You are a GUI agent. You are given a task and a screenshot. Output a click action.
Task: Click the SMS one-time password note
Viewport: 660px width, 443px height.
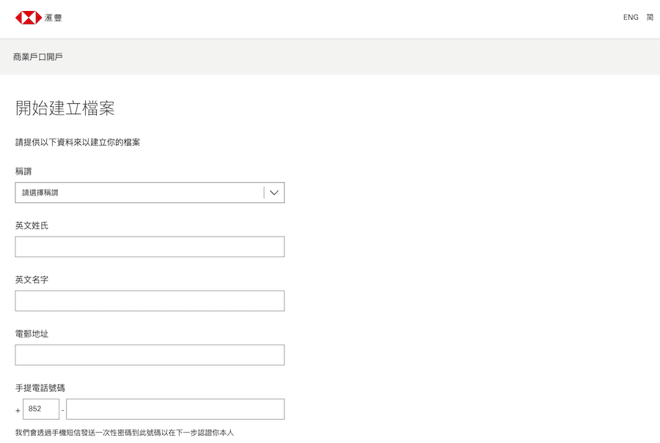pos(125,433)
